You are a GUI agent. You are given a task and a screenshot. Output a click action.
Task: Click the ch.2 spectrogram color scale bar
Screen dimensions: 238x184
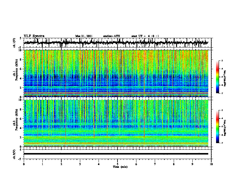(x=217, y=127)
